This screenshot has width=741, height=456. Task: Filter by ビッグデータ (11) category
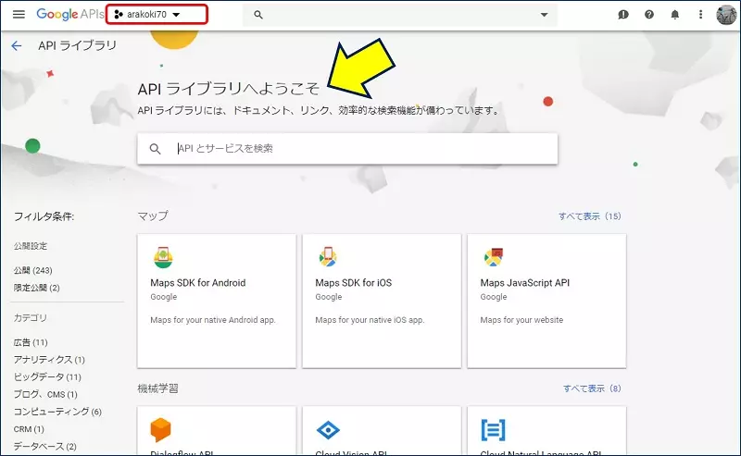[47, 376]
